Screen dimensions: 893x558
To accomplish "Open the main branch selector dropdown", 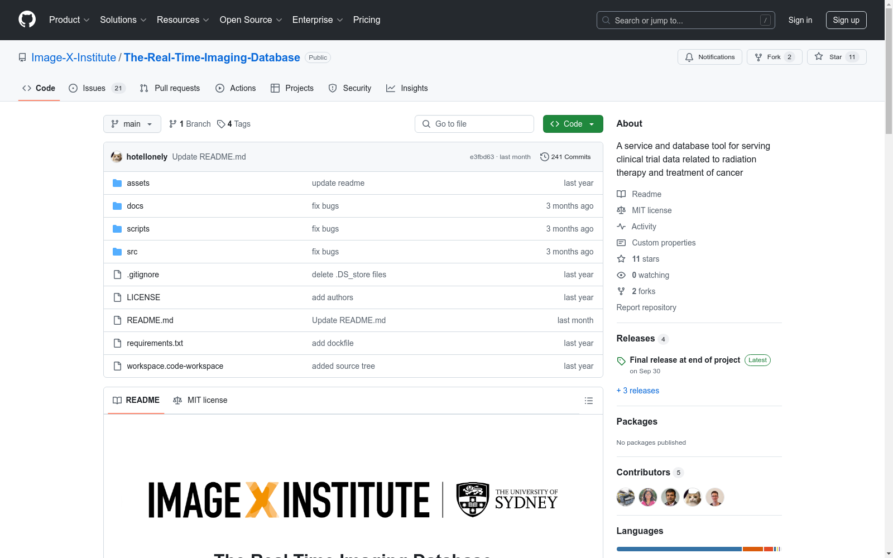I will tap(132, 124).
